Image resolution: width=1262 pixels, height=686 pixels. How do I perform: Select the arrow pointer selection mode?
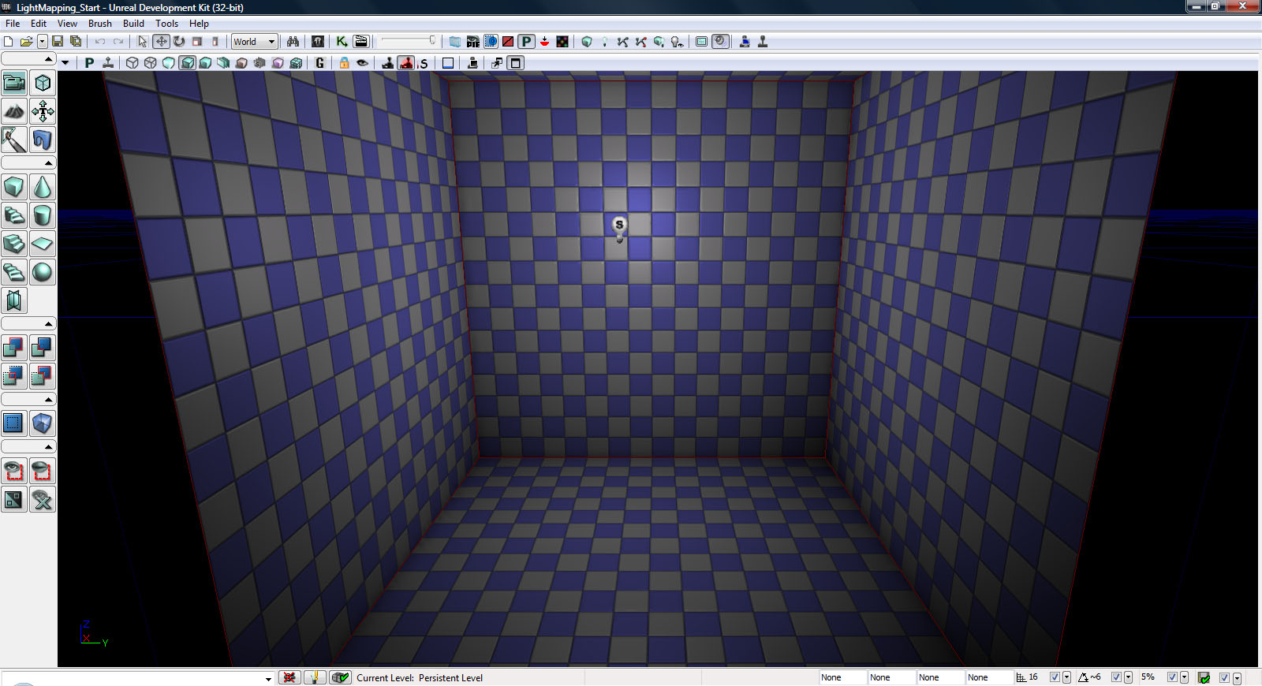143,42
